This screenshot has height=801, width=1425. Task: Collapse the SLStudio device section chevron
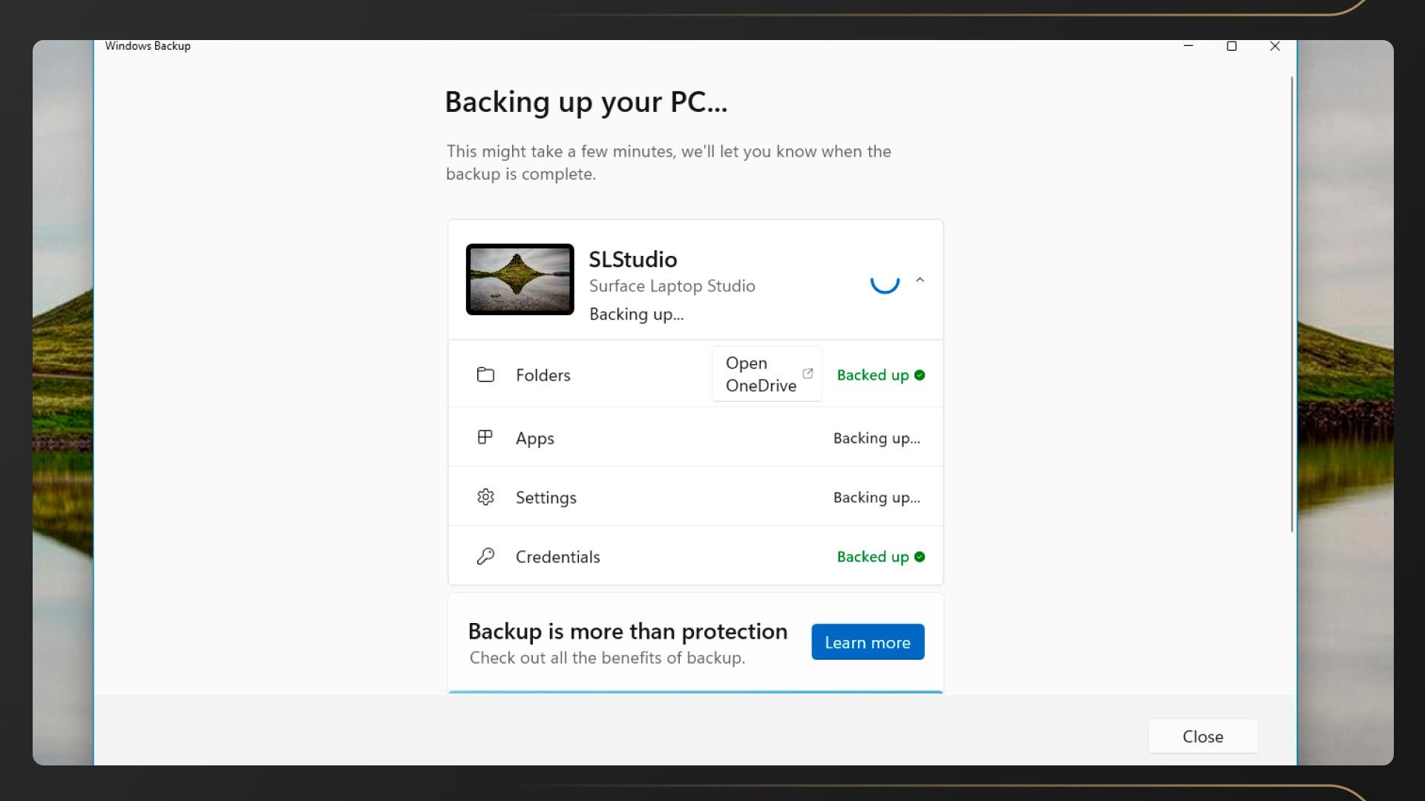pyautogui.click(x=920, y=280)
